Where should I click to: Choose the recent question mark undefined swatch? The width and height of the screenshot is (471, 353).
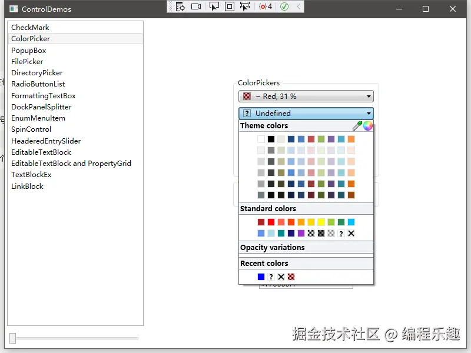[x=271, y=277]
